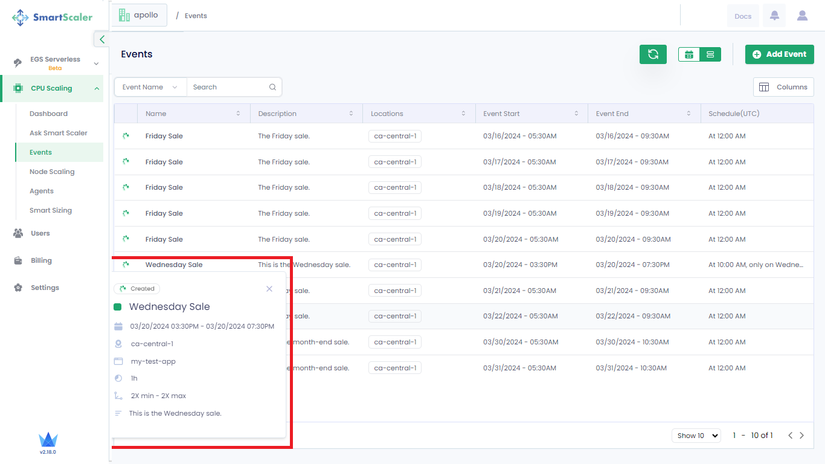Click the Event Name search field
Screen dimensions: 825x464
click(x=229, y=87)
